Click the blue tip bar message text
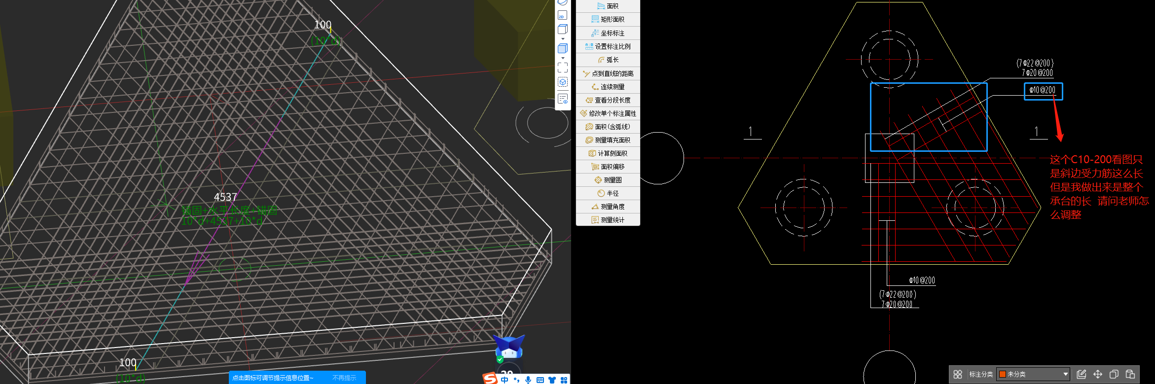The image size is (1155, 384). tap(273, 378)
